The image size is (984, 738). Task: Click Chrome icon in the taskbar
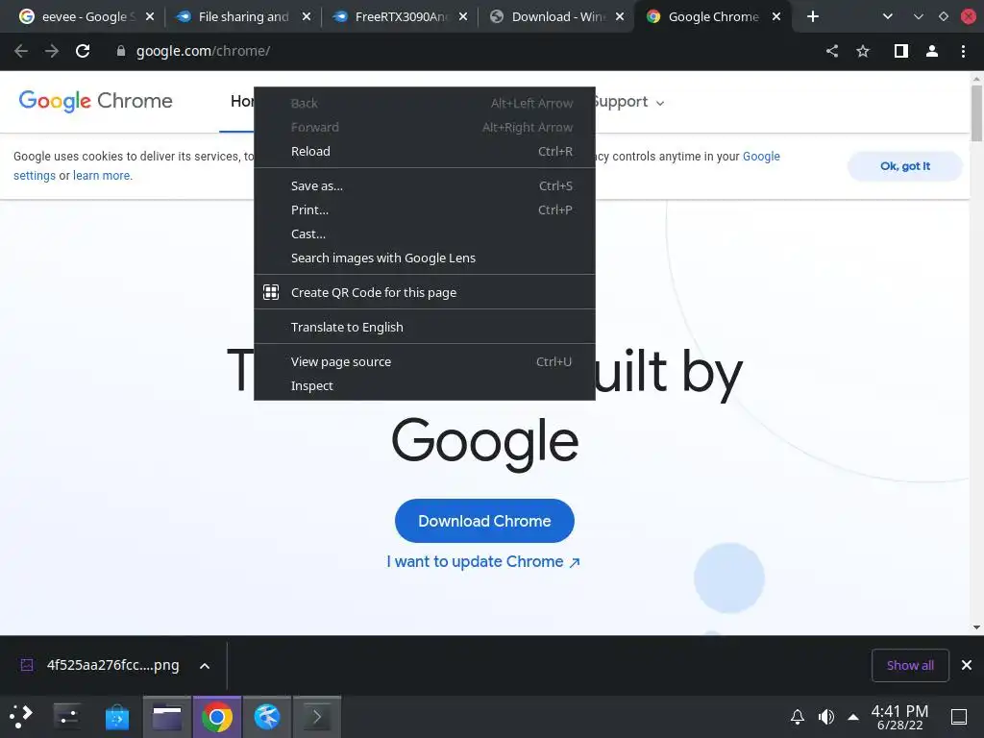(217, 717)
